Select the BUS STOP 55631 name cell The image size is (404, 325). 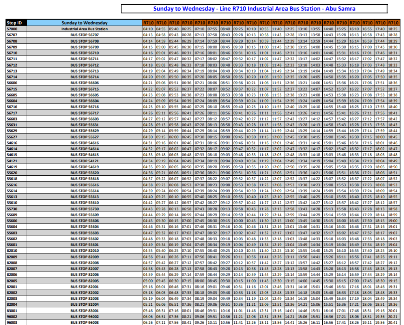84,125
